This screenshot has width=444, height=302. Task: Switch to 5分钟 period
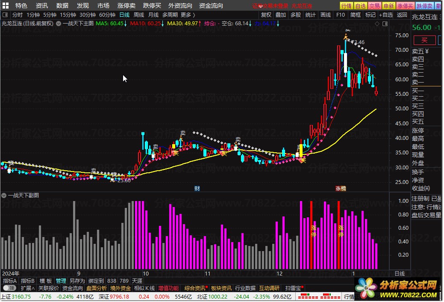(50, 15)
